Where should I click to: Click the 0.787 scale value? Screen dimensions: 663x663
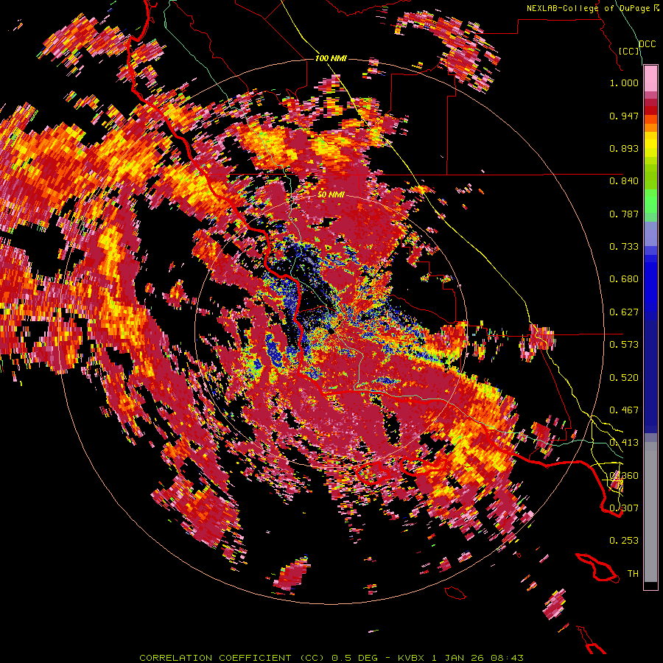(x=624, y=214)
